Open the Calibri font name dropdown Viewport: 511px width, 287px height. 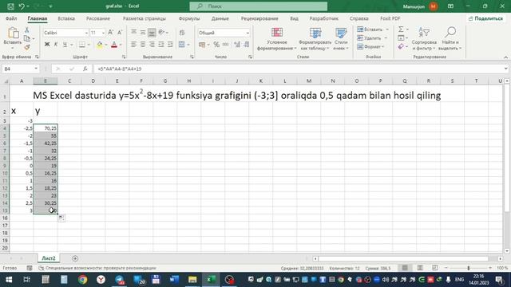click(x=86, y=33)
